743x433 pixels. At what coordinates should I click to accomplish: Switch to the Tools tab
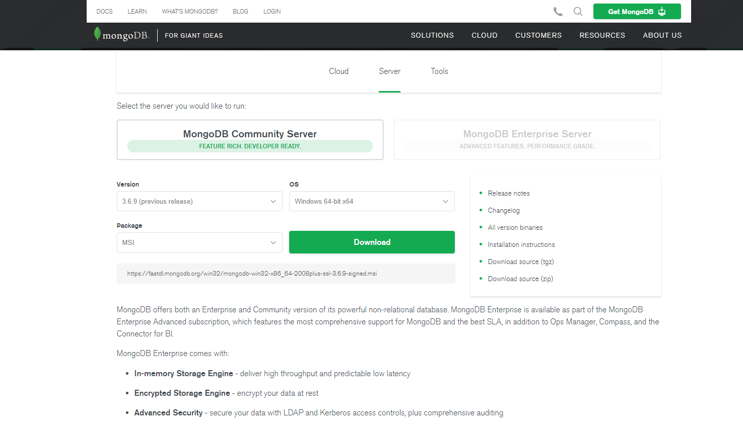click(439, 71)
